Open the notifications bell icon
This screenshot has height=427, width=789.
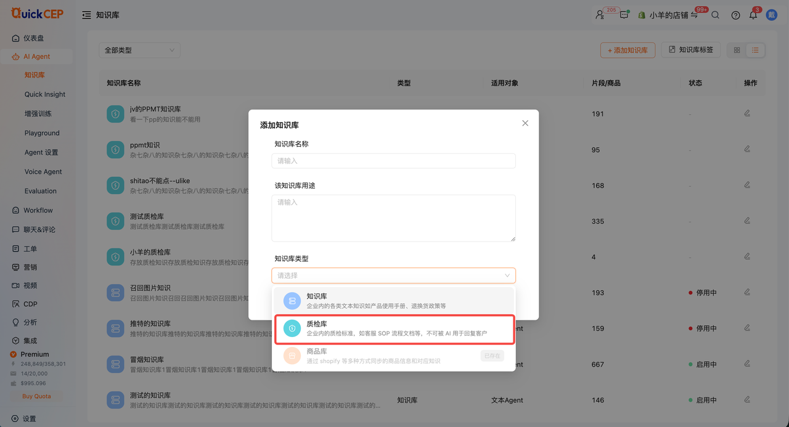(753, 15)
